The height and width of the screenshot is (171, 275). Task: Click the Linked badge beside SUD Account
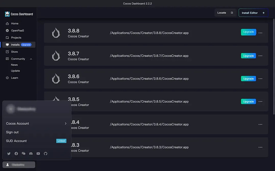(61, 141)
